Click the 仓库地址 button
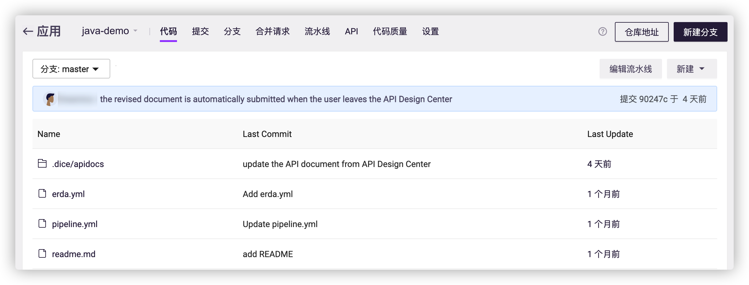Image resolution: width=749 pixels, height=285 pixels. [642, 32]
